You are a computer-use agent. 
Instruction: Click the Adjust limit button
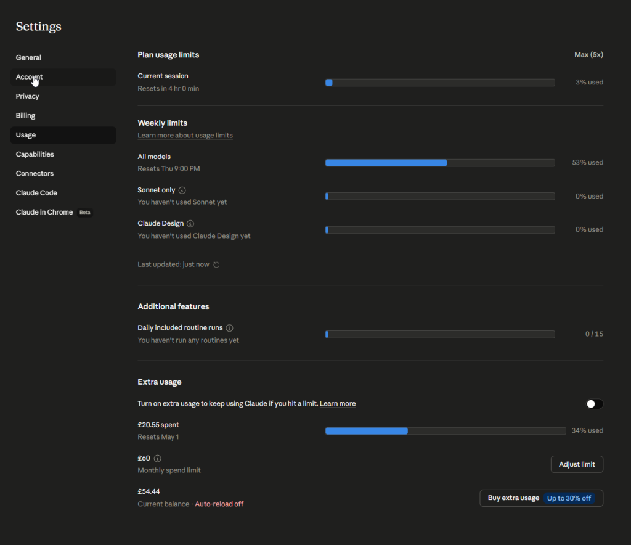[577, 464]
